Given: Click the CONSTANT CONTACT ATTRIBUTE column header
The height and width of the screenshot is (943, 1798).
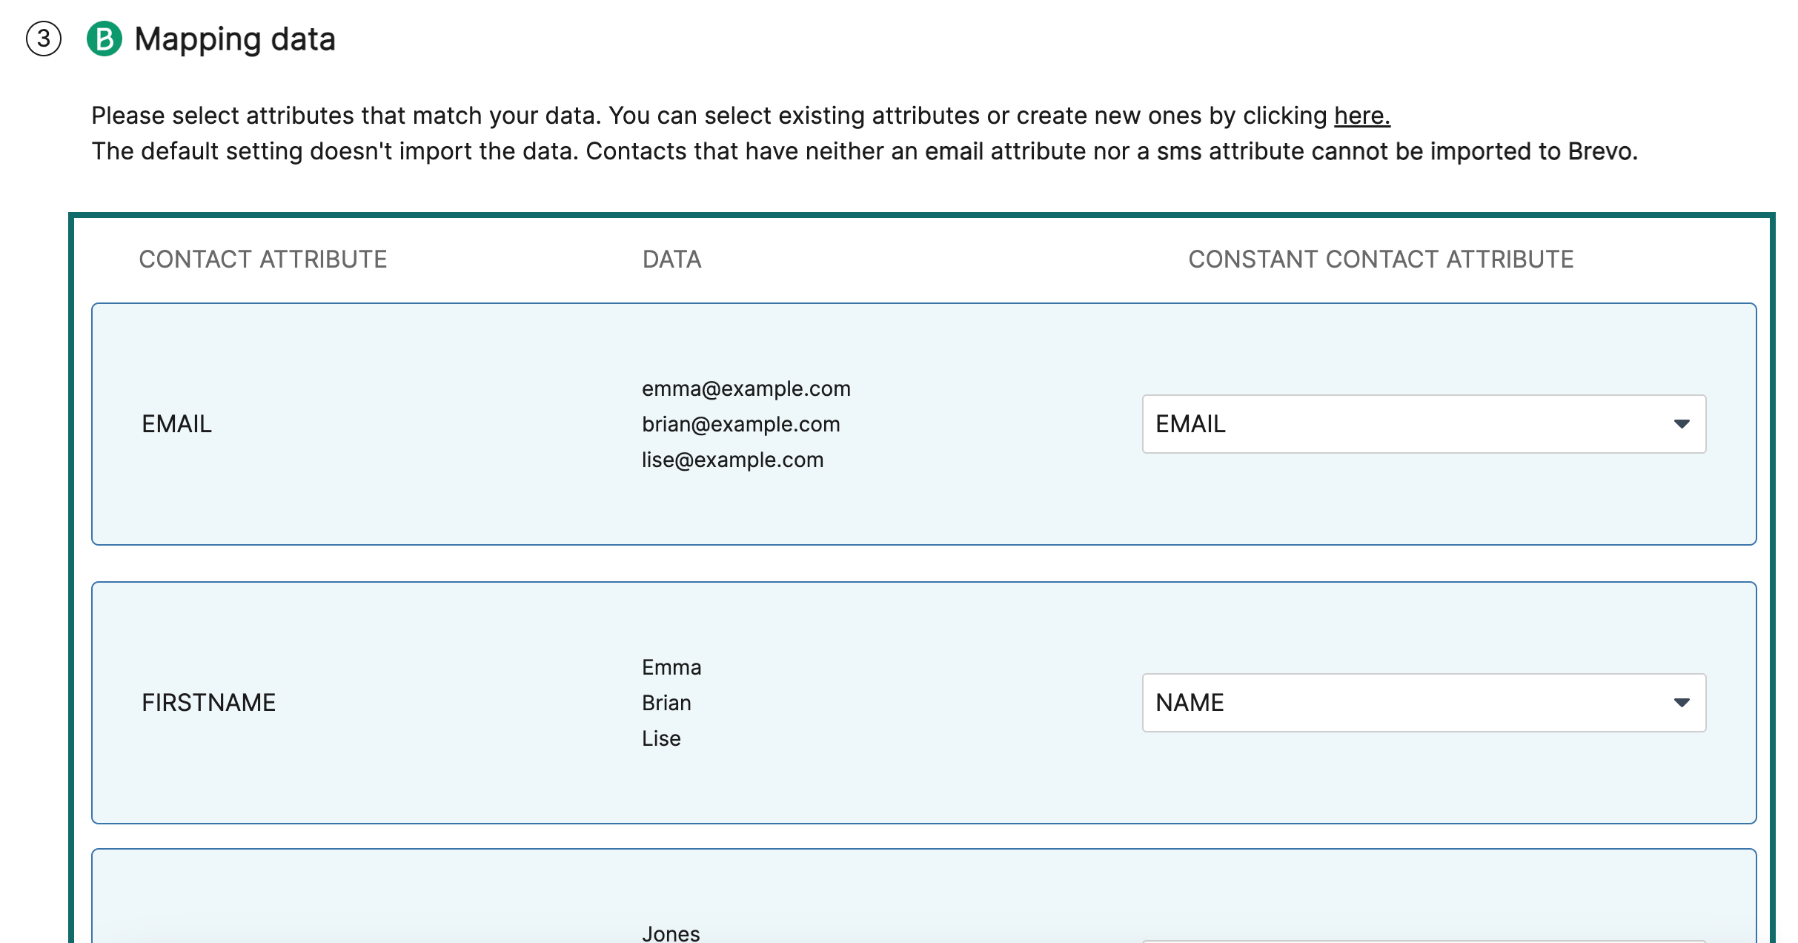Looking at the screenshot, I should point(1381,259).
